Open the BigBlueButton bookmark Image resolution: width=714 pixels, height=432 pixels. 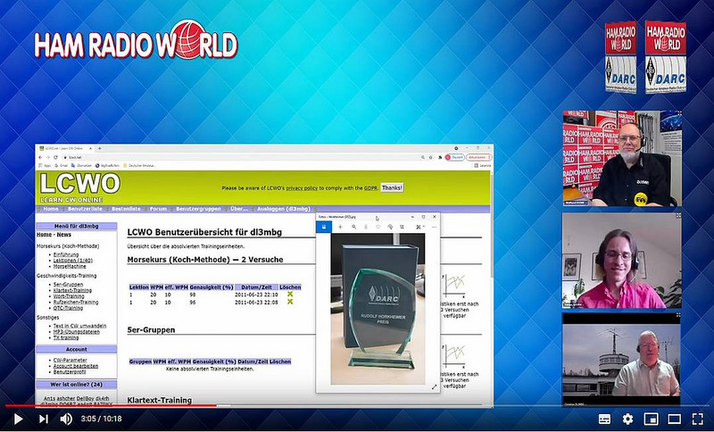(107, 166)
